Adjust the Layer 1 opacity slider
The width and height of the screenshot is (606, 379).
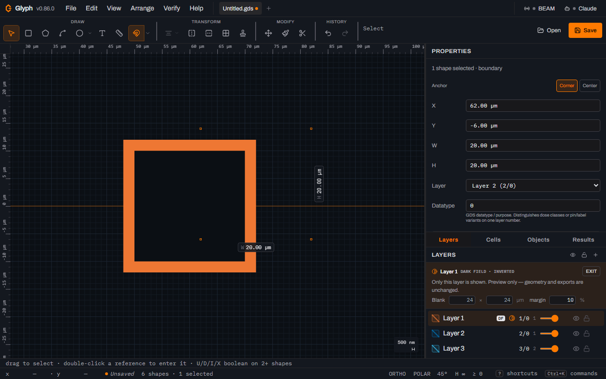pyautogui.click(x=549, y=318)
